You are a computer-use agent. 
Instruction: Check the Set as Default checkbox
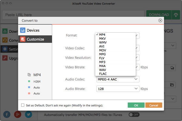click(x=23, y=105)
